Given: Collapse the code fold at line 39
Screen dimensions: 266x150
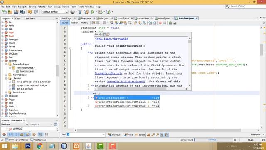Looking at the screenshot, I should [x=70, y=48].
